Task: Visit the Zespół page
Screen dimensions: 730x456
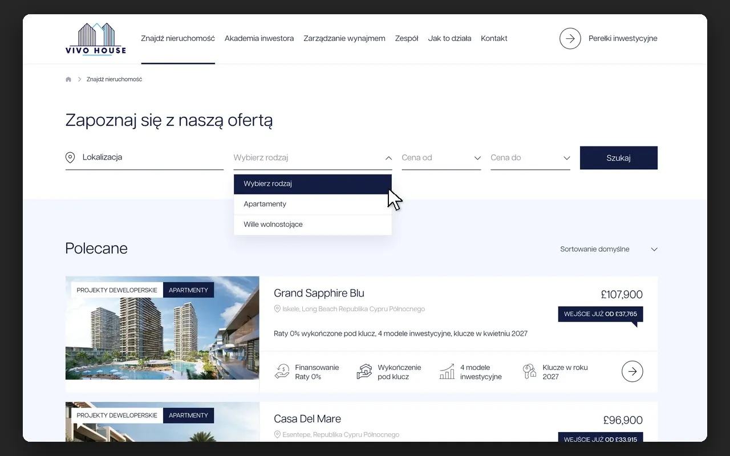Action: [407, 39]
